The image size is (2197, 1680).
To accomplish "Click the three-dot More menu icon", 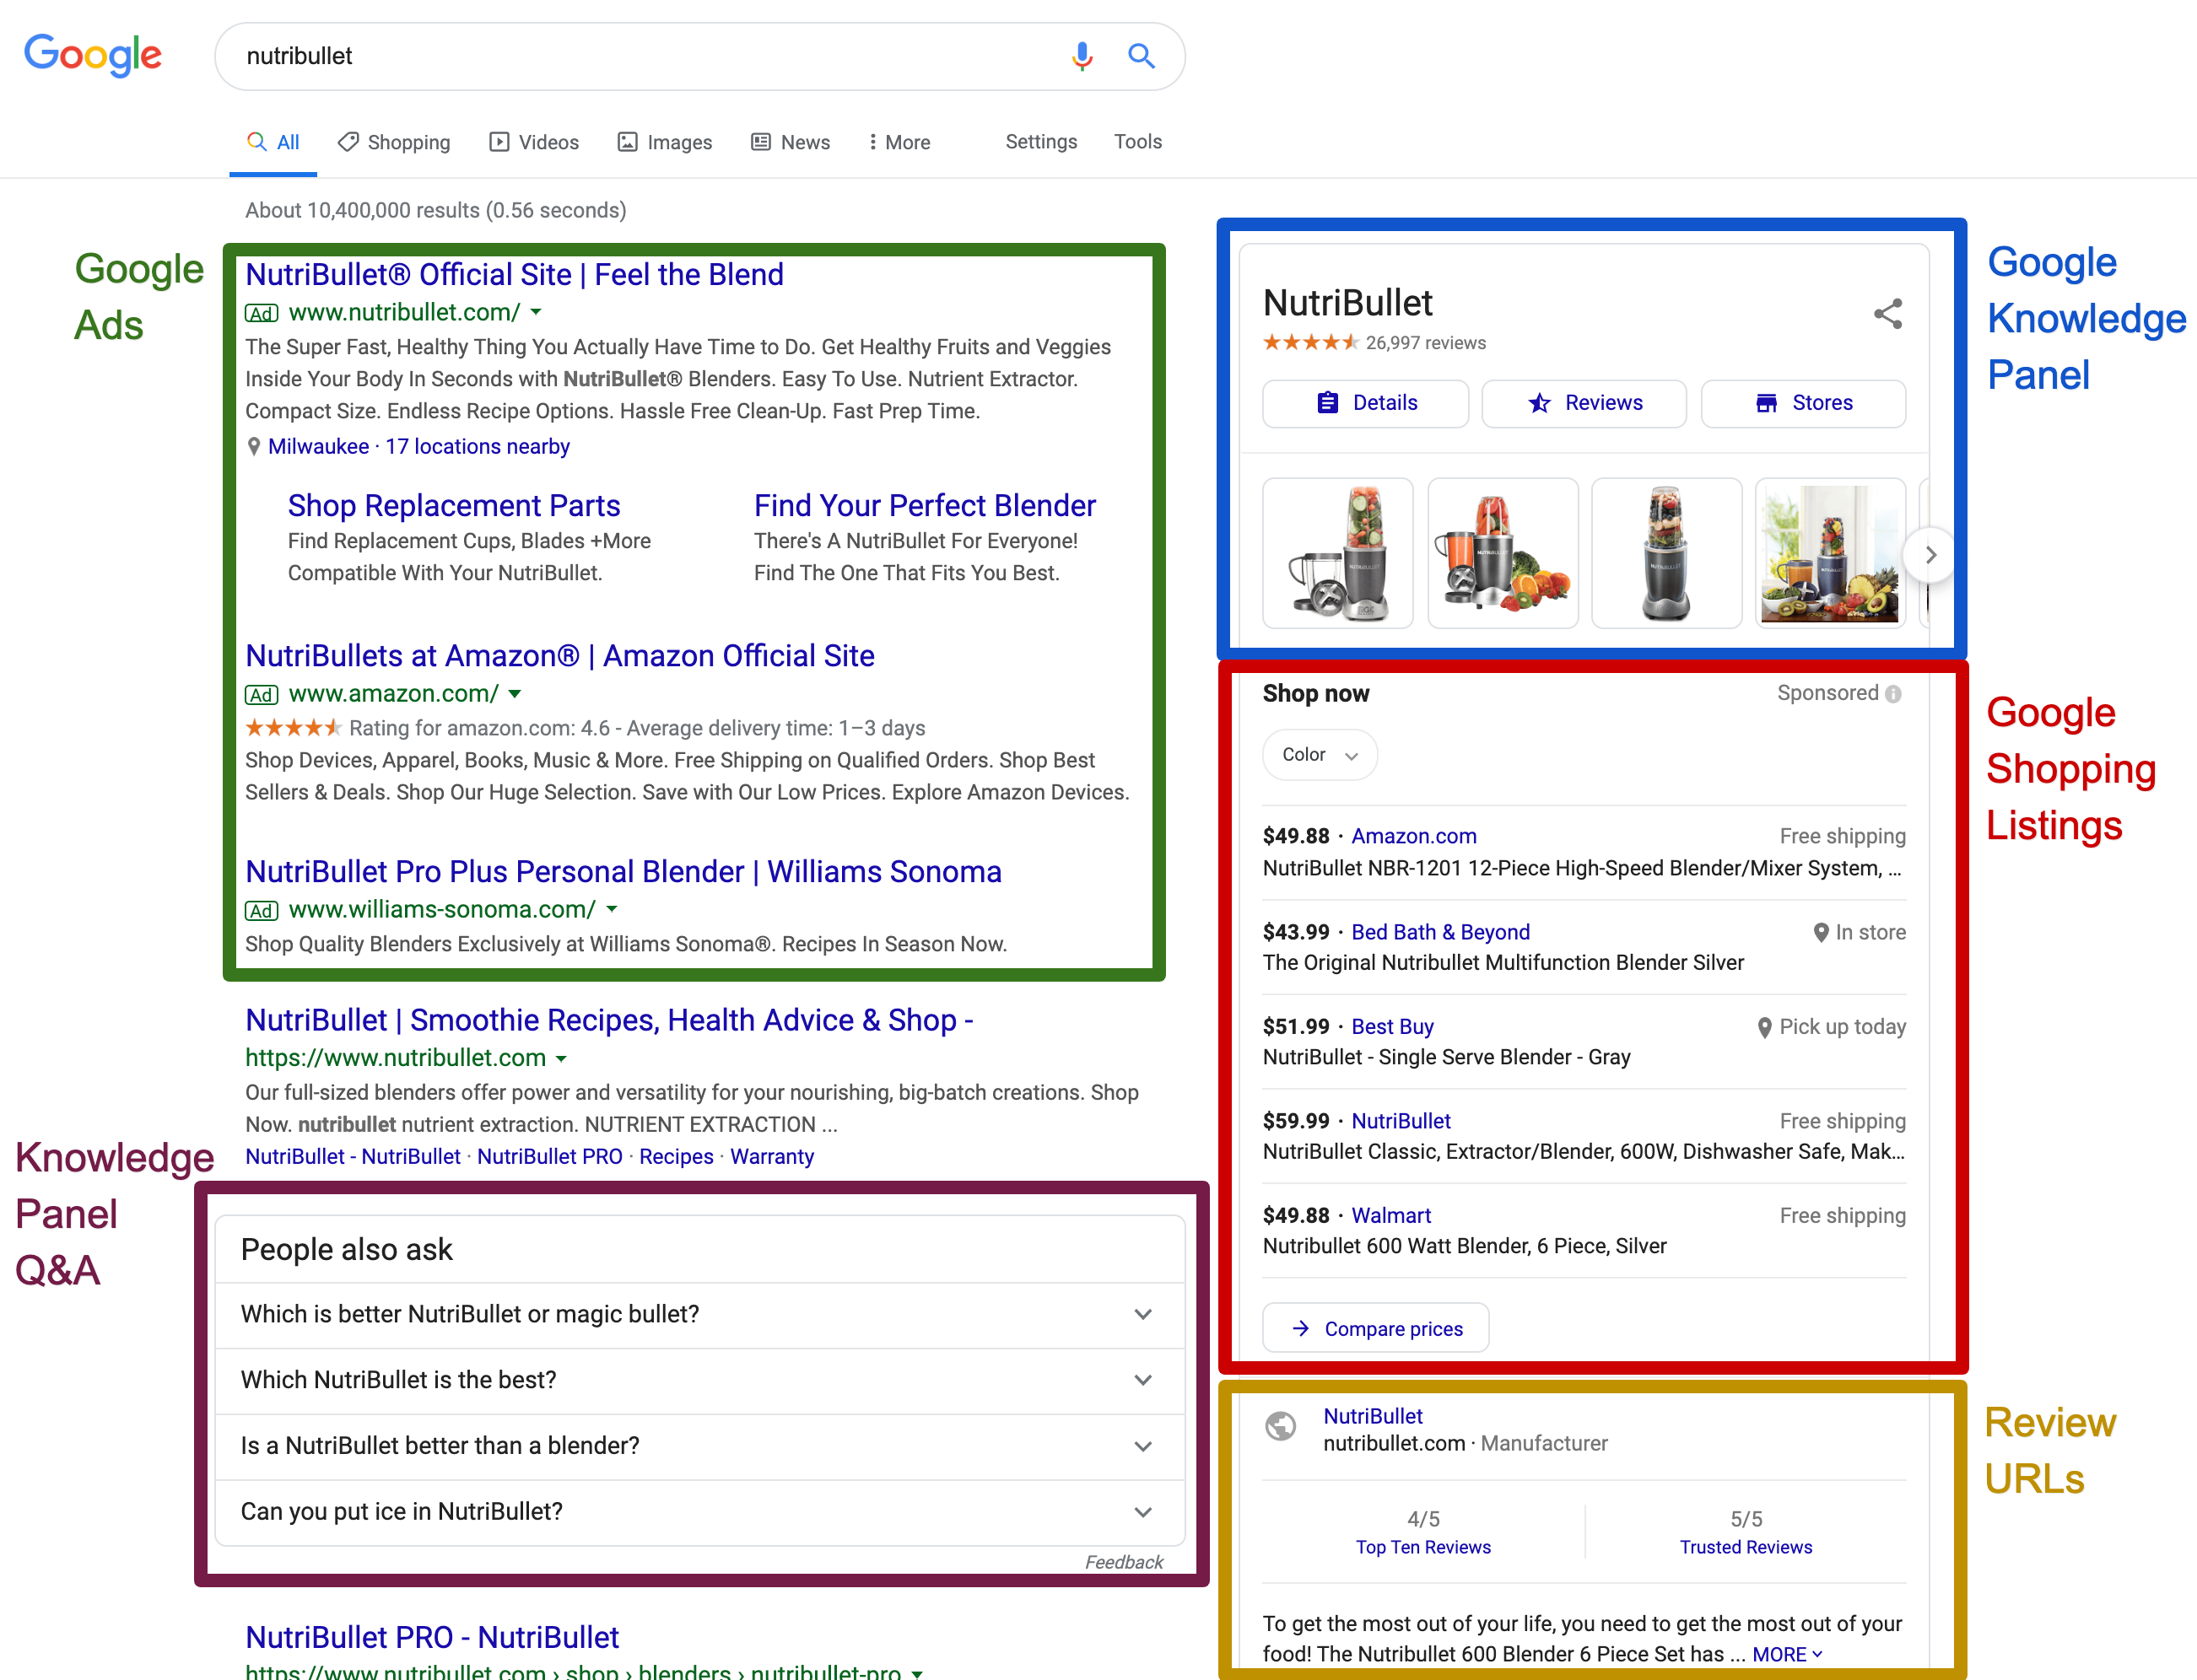I will [872, 142].
